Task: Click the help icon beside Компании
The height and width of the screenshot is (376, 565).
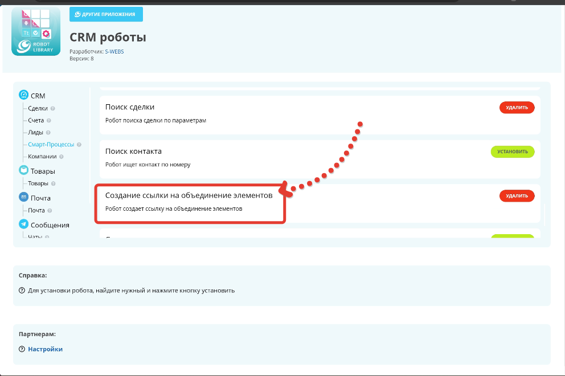Action: tap(61, 157)
